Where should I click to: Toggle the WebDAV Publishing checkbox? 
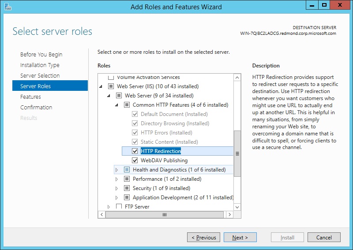click(x=135, y=160)
